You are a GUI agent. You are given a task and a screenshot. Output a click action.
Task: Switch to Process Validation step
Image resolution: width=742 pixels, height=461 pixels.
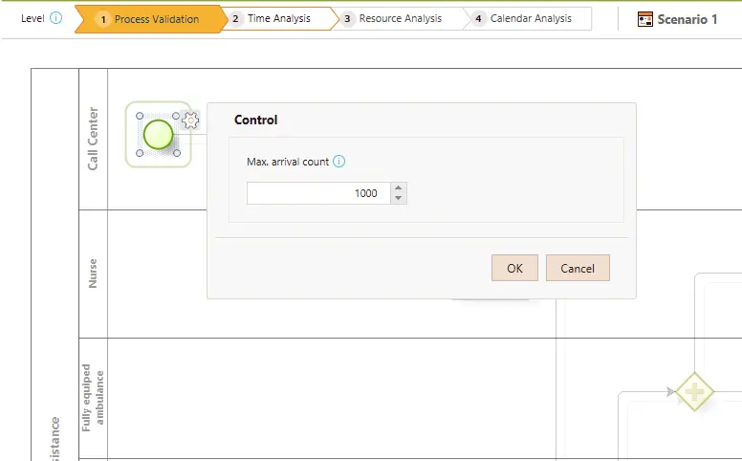[150, 19]
